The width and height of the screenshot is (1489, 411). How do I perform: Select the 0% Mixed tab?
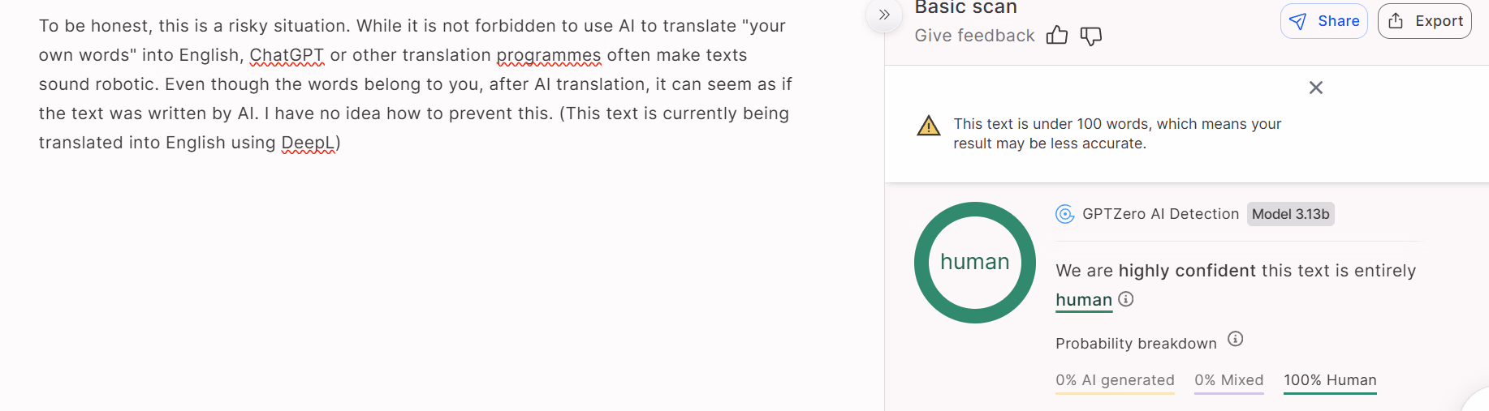tap(1228, 380)
